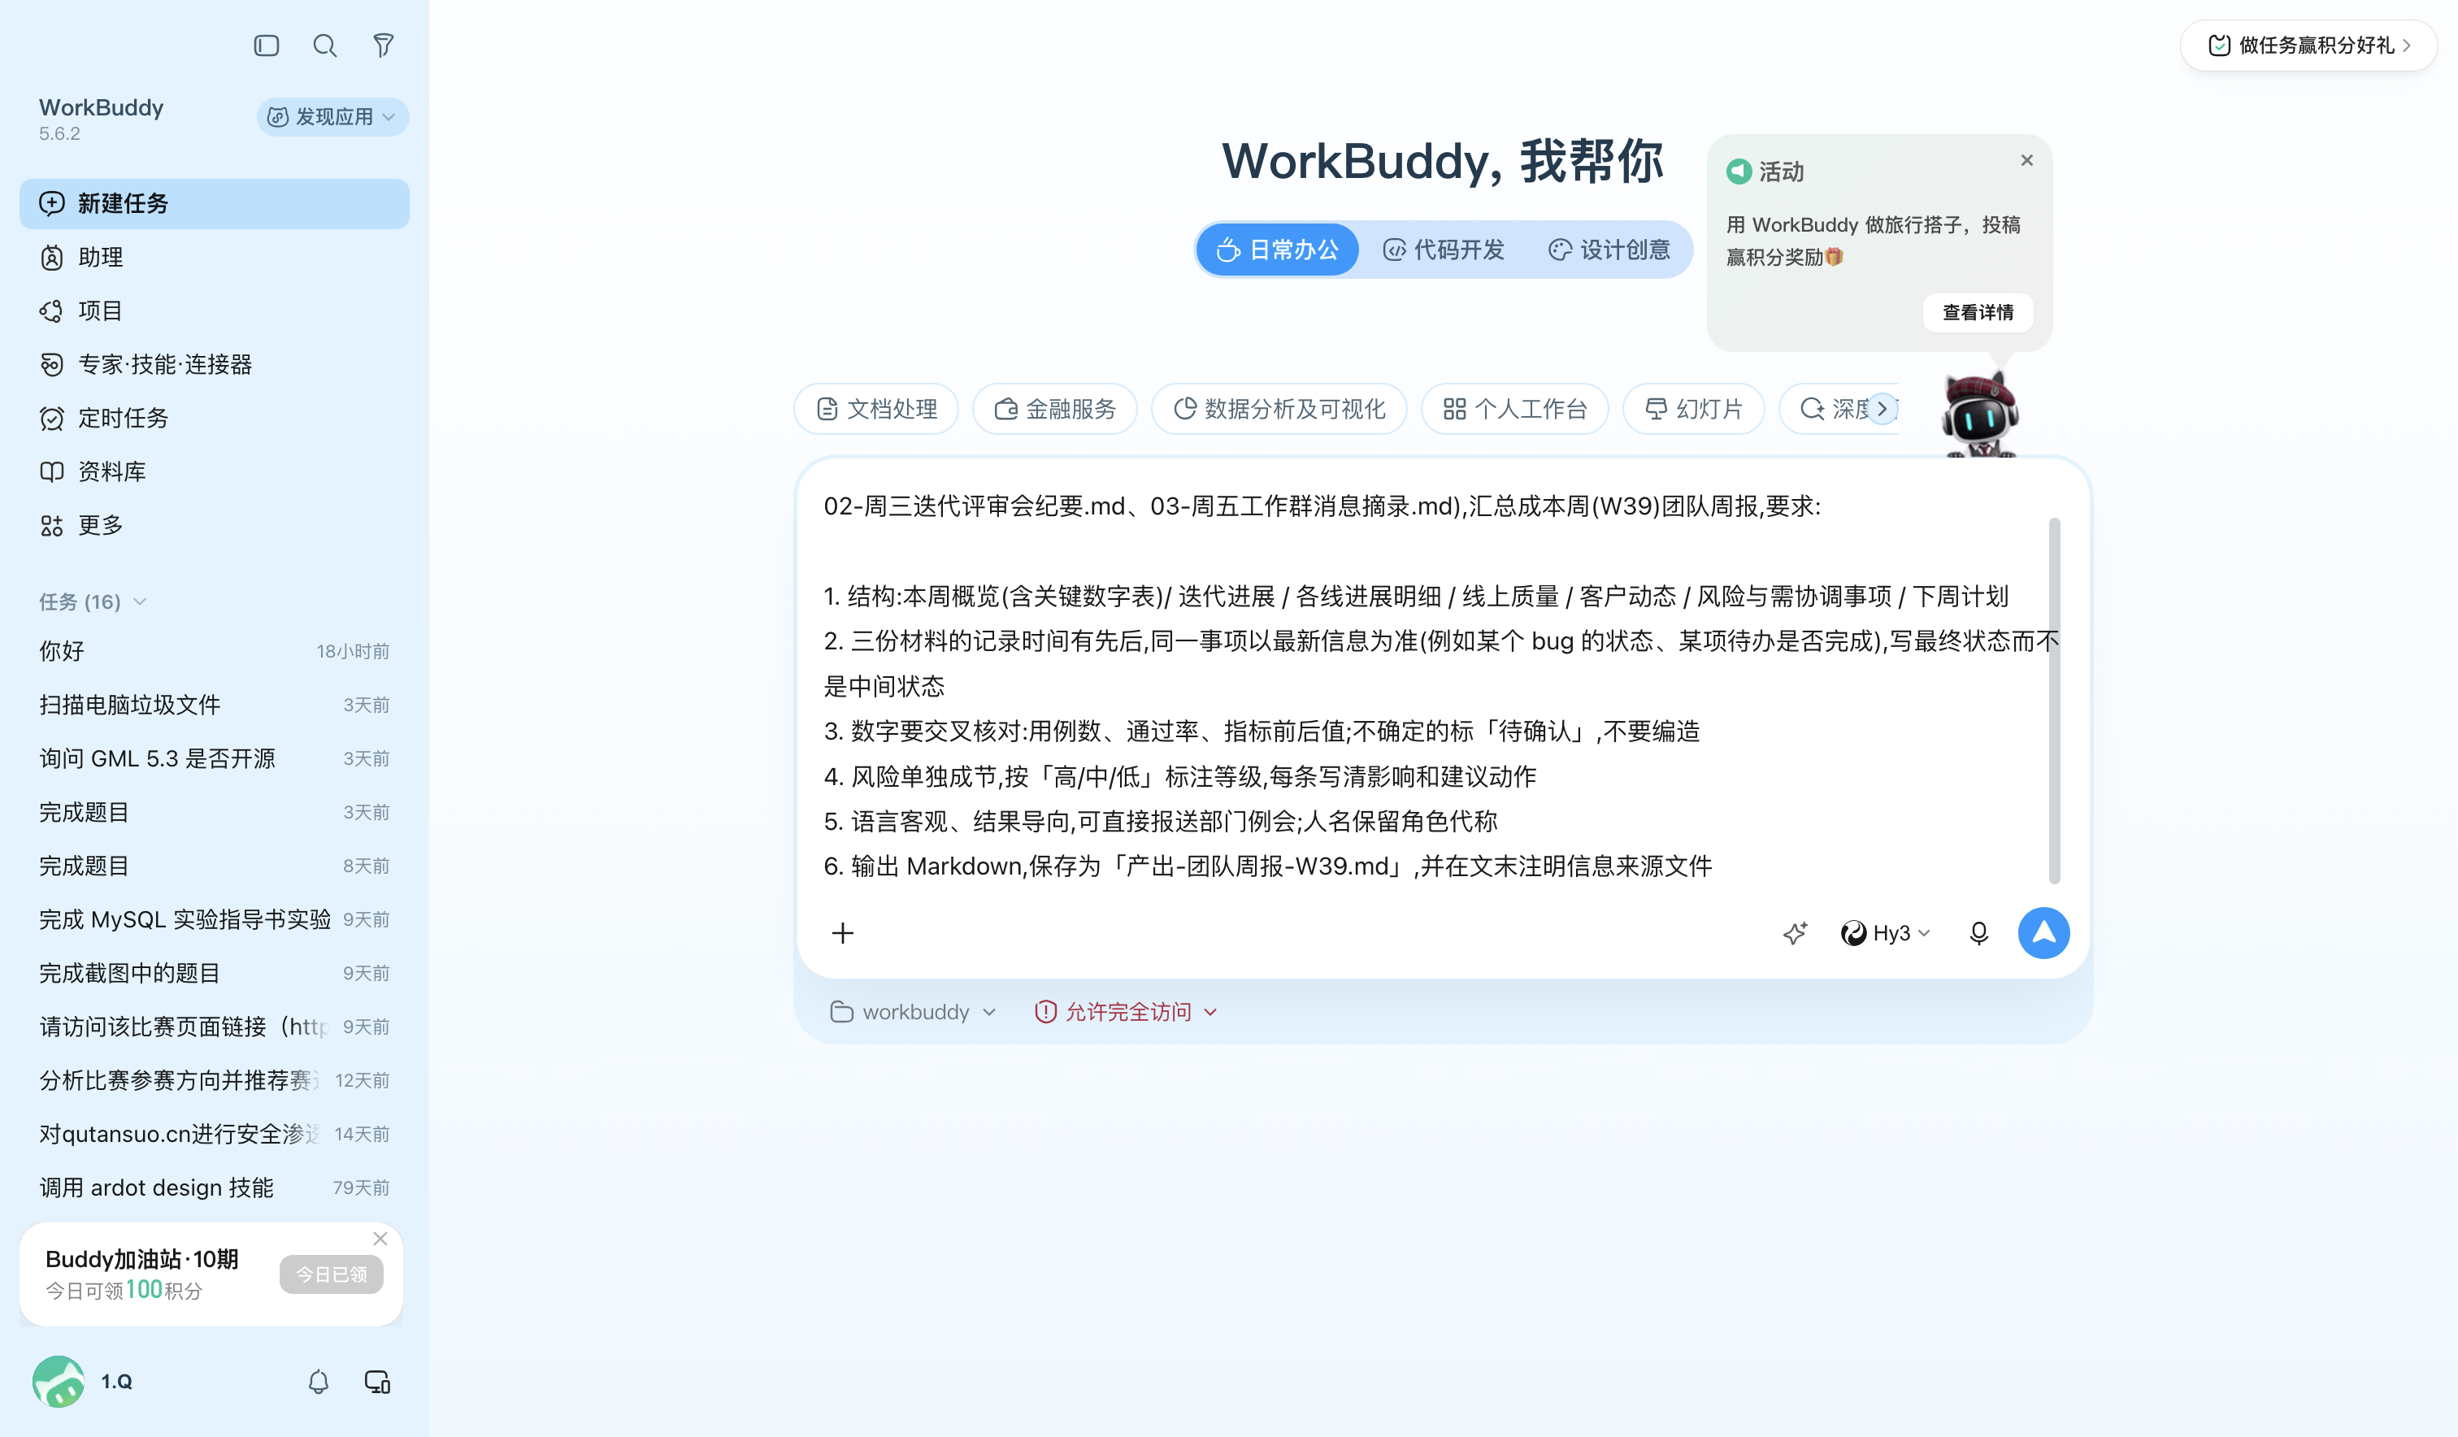Open the search icon in sidebar header
This screenshot has width=2458, height=1437.
pyautogui.click(x=325, y=46)
